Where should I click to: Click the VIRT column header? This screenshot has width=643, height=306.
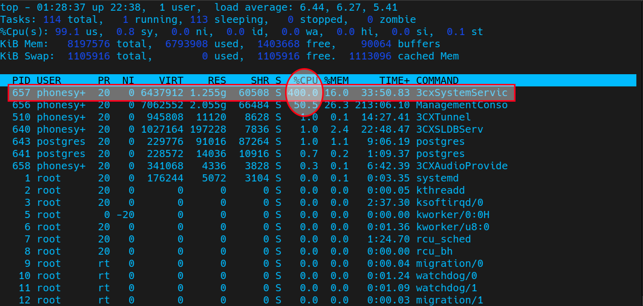[x=171, y=80]
